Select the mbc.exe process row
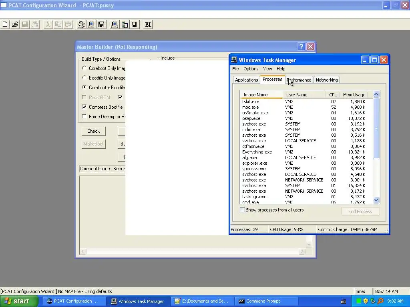The height and width of the screenshot is (307, 410). tap(306, 107)
